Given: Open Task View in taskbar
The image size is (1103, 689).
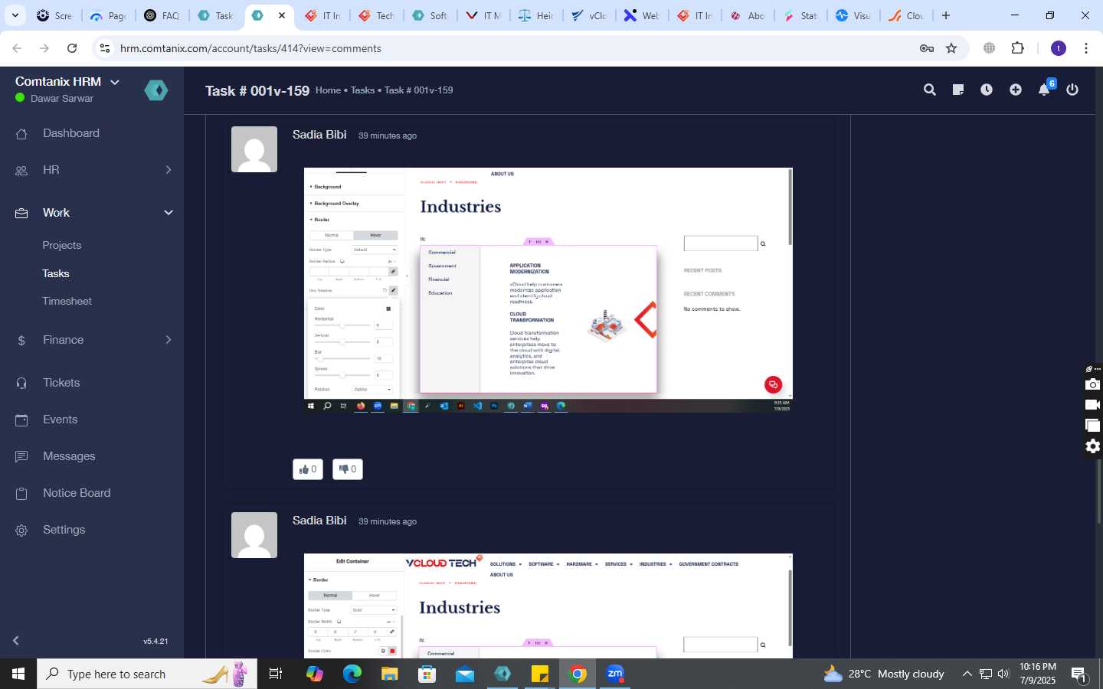Looking at the screenshot, I should click(275, 674).
